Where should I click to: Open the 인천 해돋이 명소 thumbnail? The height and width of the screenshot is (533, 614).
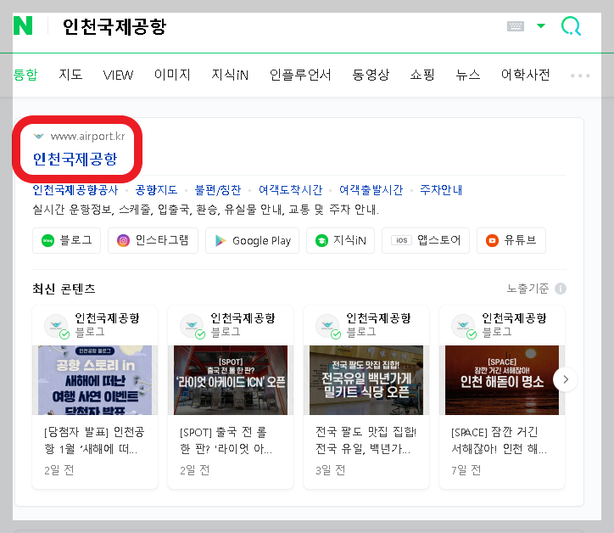click(502, 380)
